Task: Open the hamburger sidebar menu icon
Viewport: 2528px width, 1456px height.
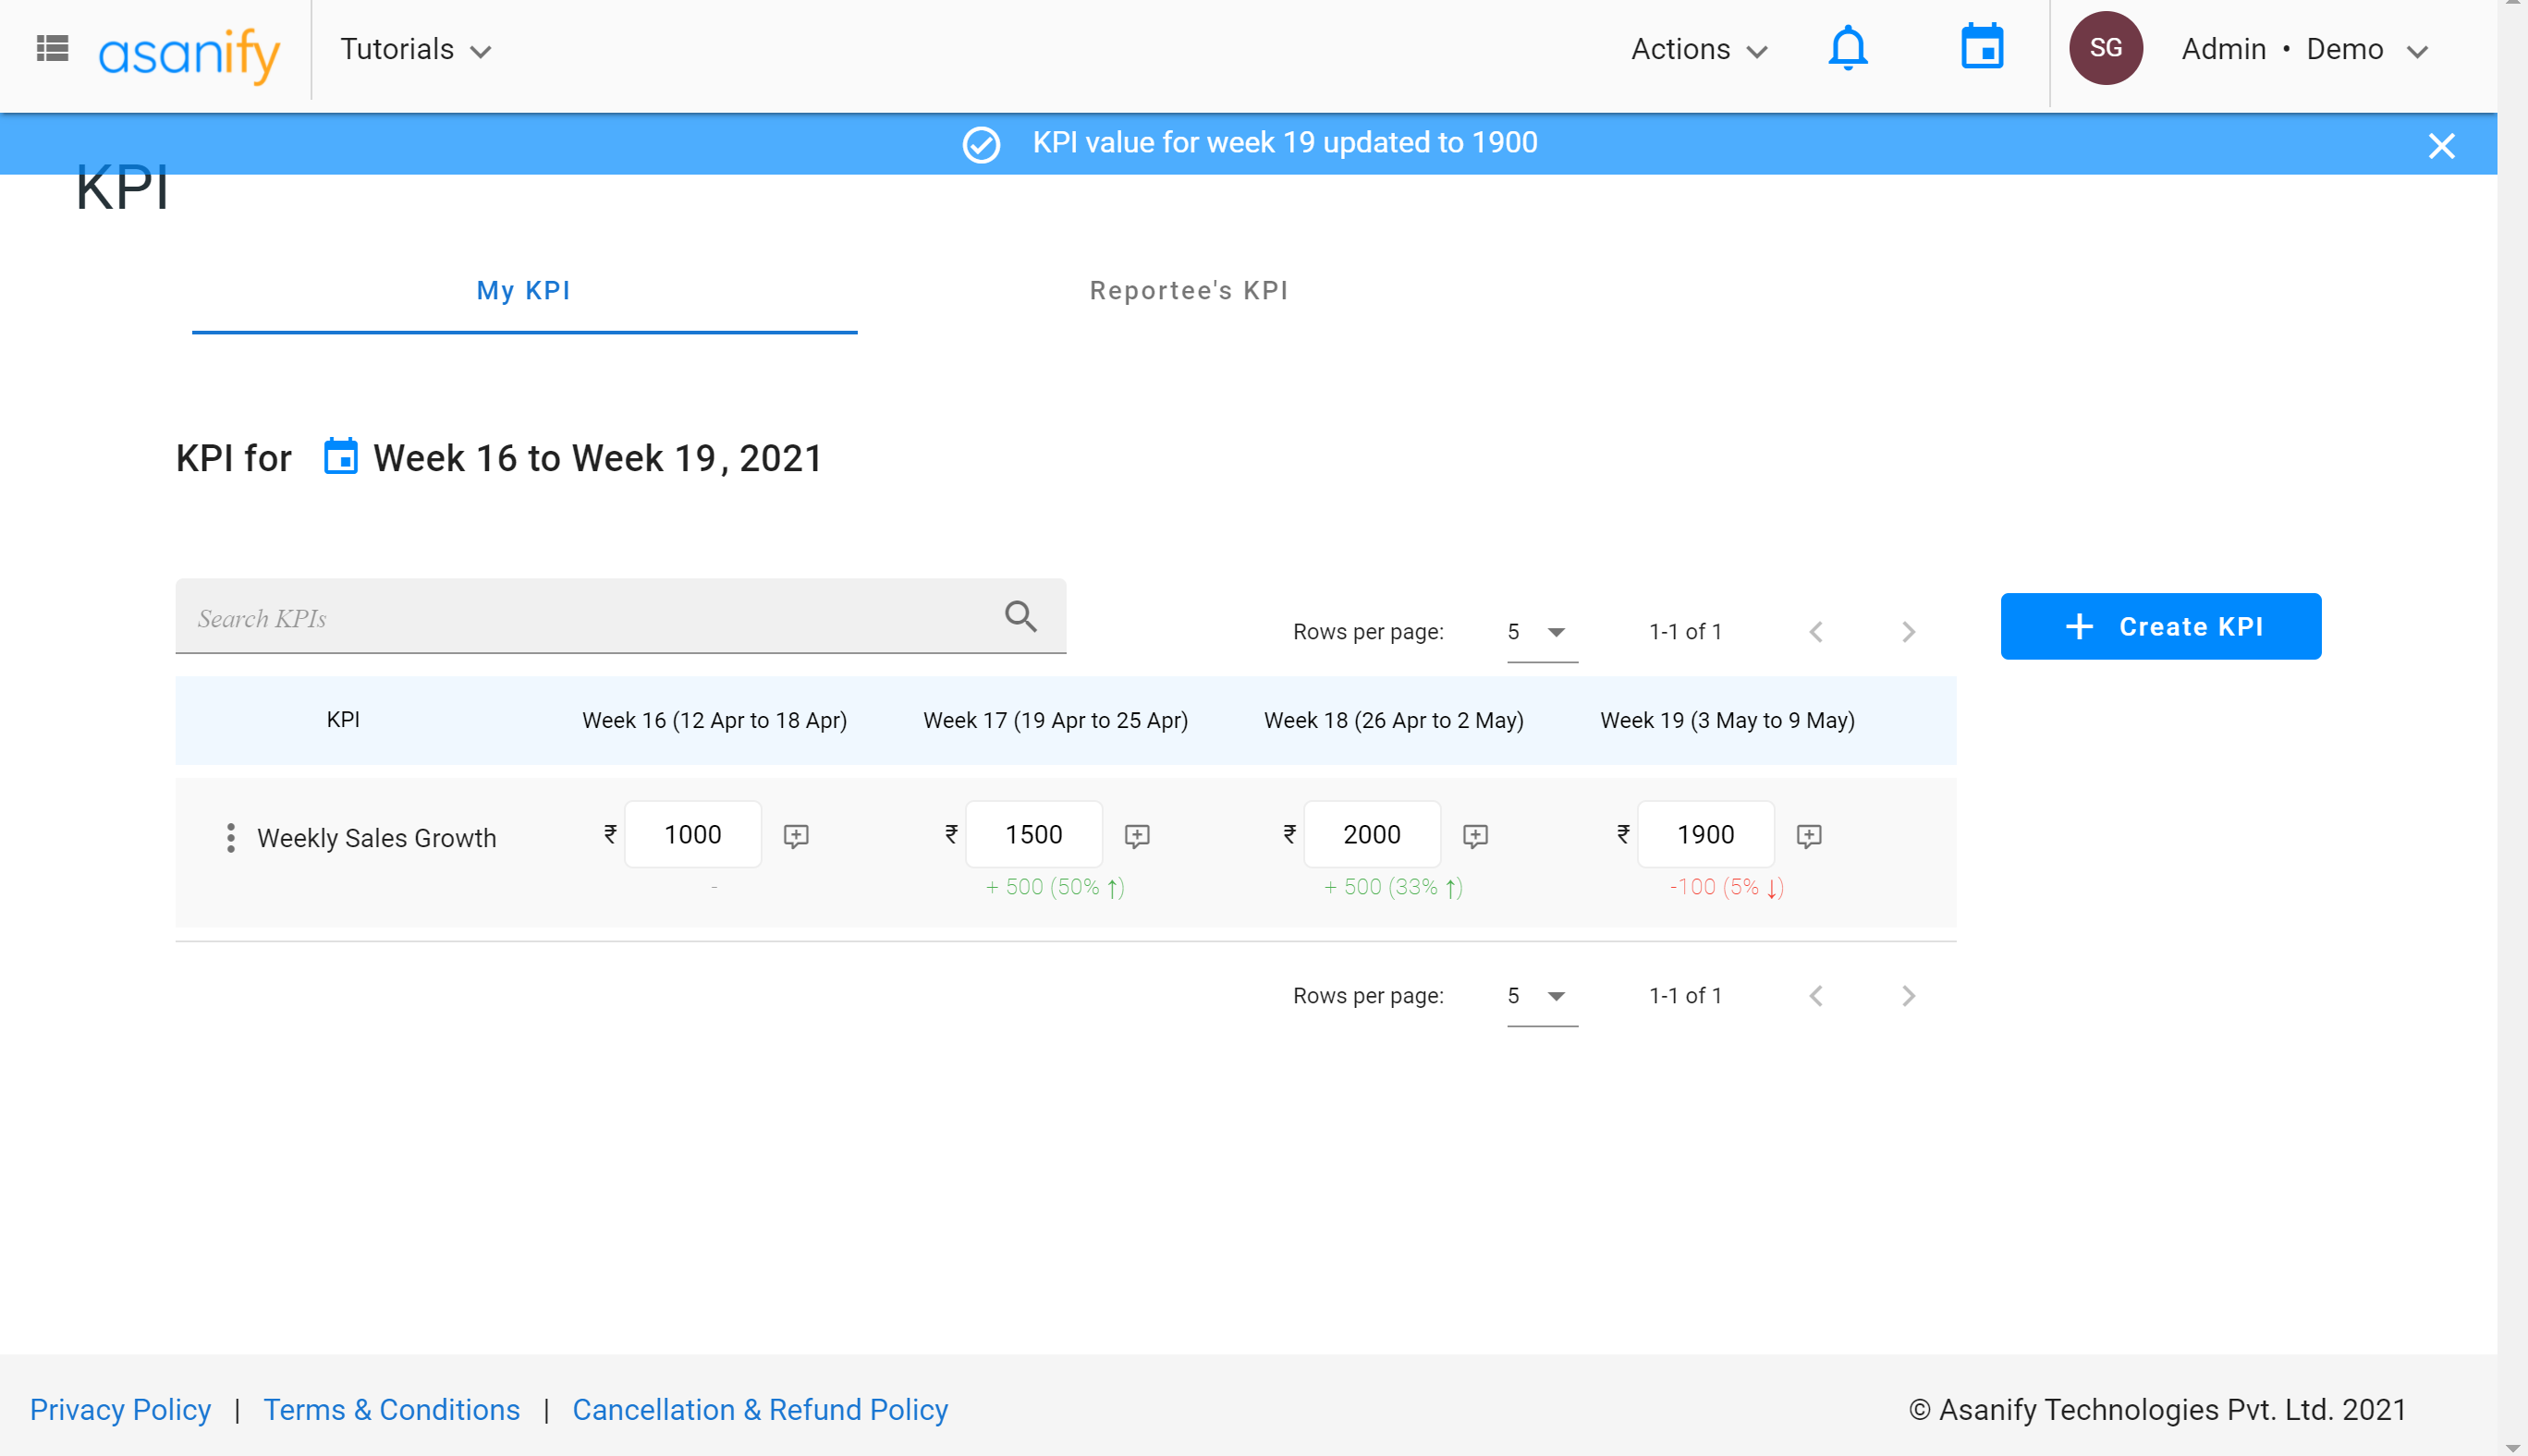Action: [52, 48]
